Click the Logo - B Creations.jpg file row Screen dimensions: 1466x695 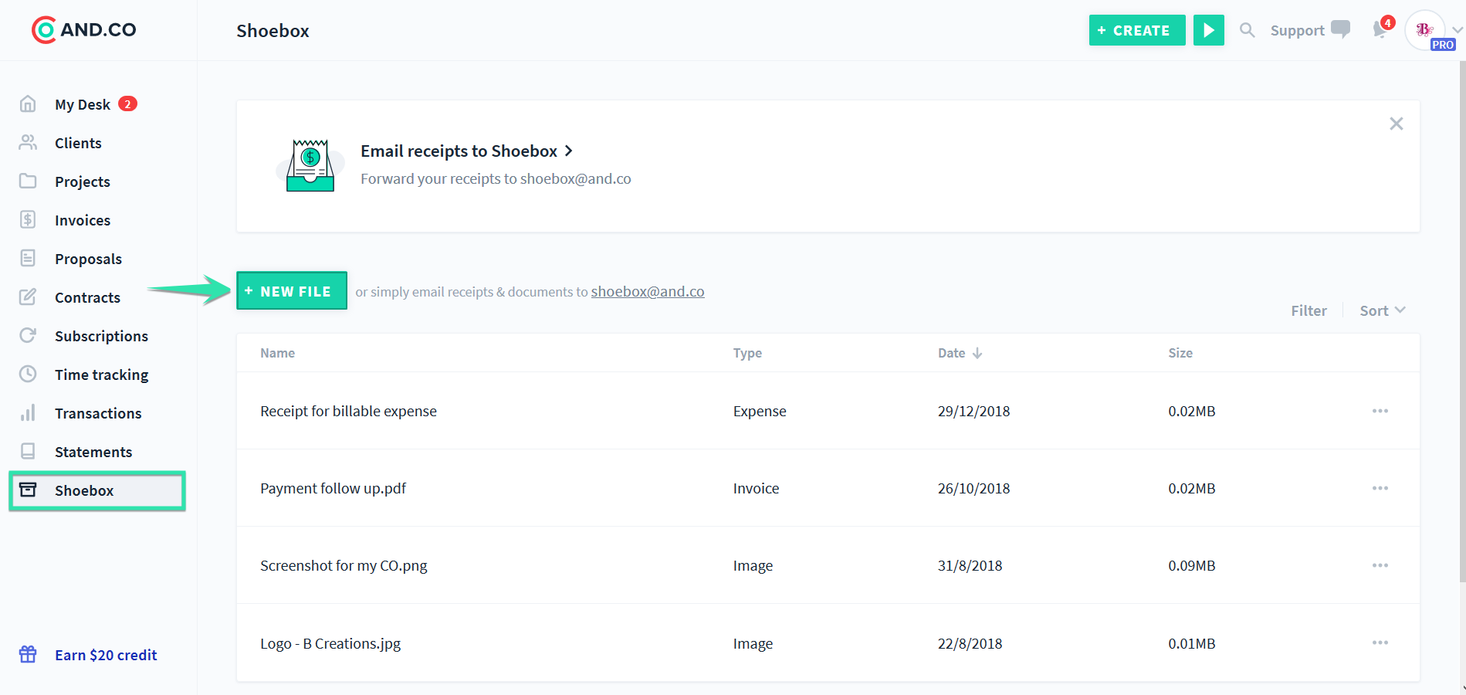click(x=330, y=643)
